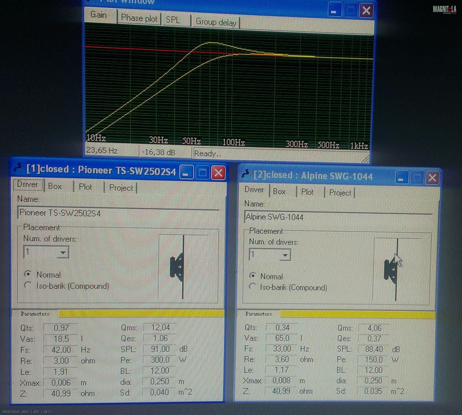Click Xmax field 0,008 in Alpine window
The image size is (462, 415).
tap(282, 380)
